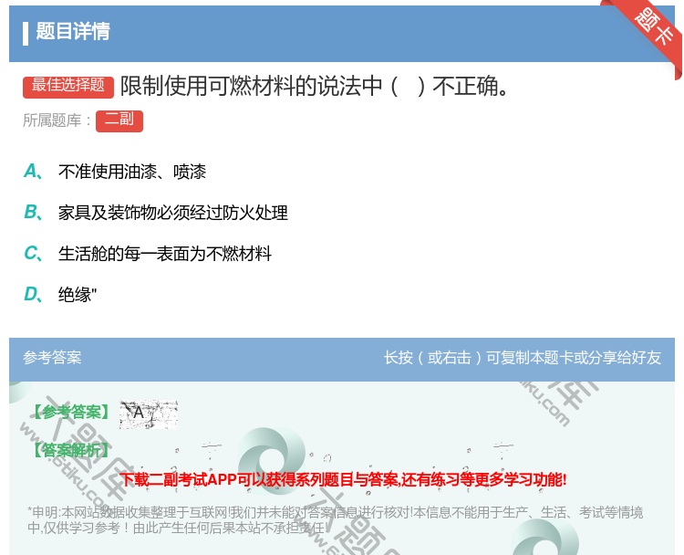Click the question text 限制使用可燃材料的说法中

tap(314, 86)
